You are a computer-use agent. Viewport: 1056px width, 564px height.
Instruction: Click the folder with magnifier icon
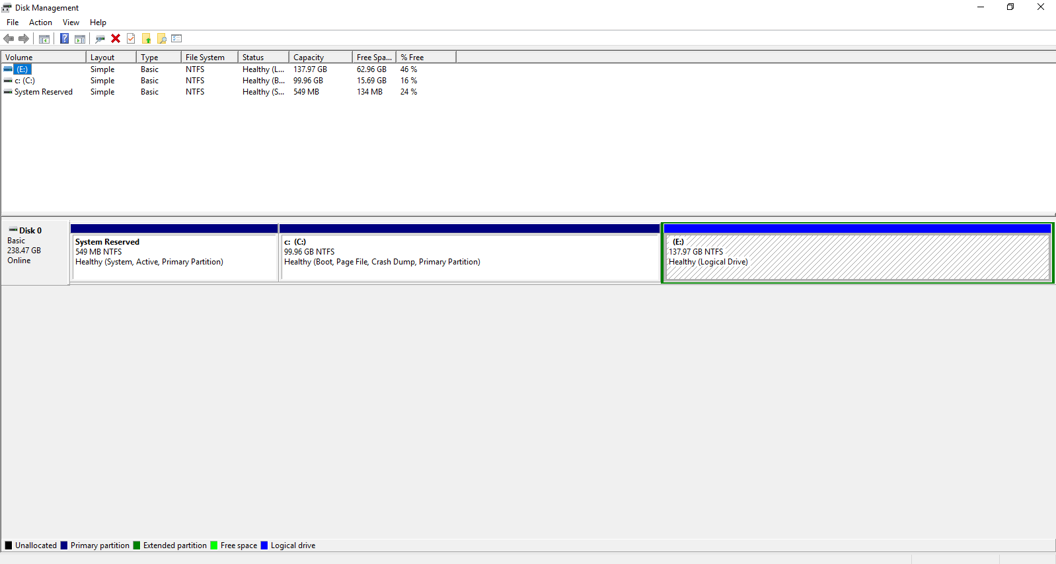pos(161,38)
